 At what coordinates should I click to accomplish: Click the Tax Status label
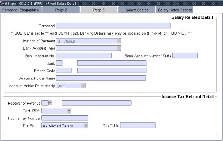[x=32, y=126]
